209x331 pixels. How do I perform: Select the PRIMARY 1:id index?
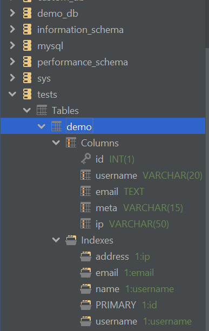point(126,305)
